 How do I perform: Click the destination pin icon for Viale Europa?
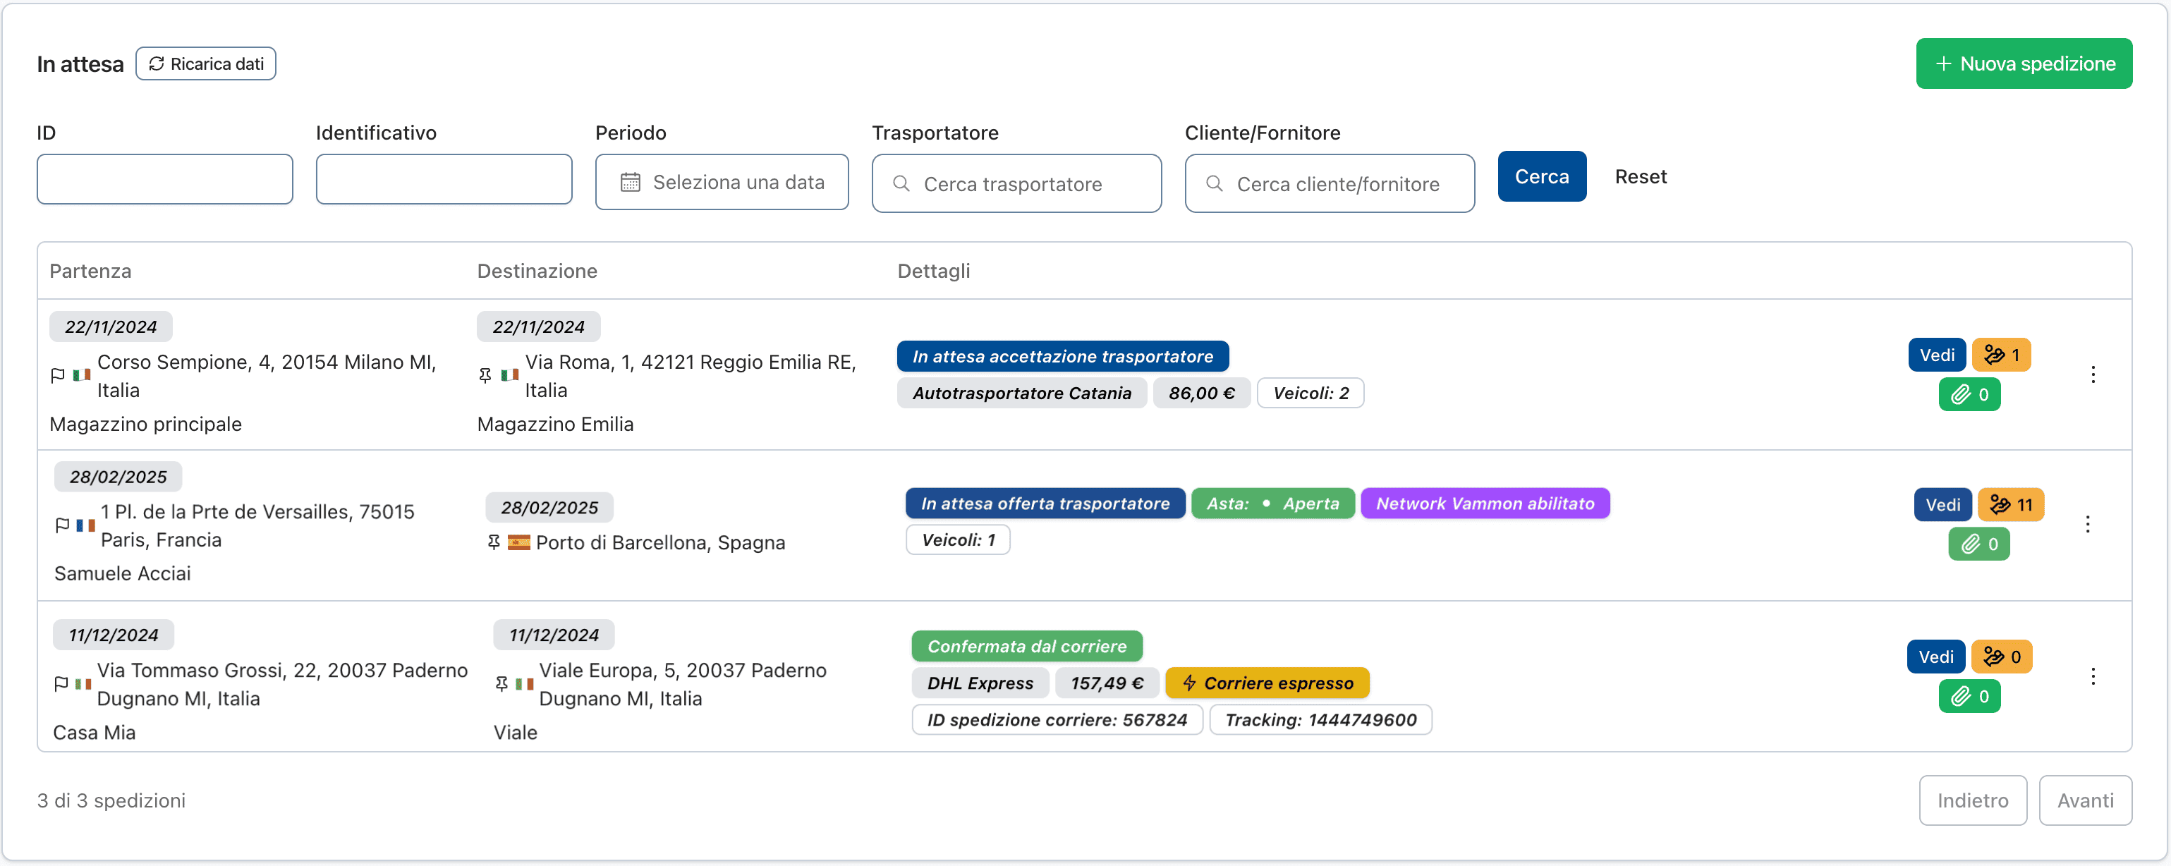(x=501, y=684)
